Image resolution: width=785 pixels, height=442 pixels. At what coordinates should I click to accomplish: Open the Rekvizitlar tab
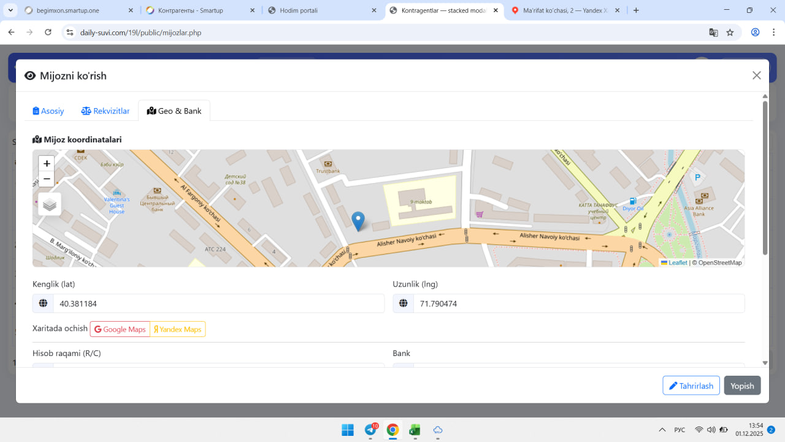tap(105, 111)
